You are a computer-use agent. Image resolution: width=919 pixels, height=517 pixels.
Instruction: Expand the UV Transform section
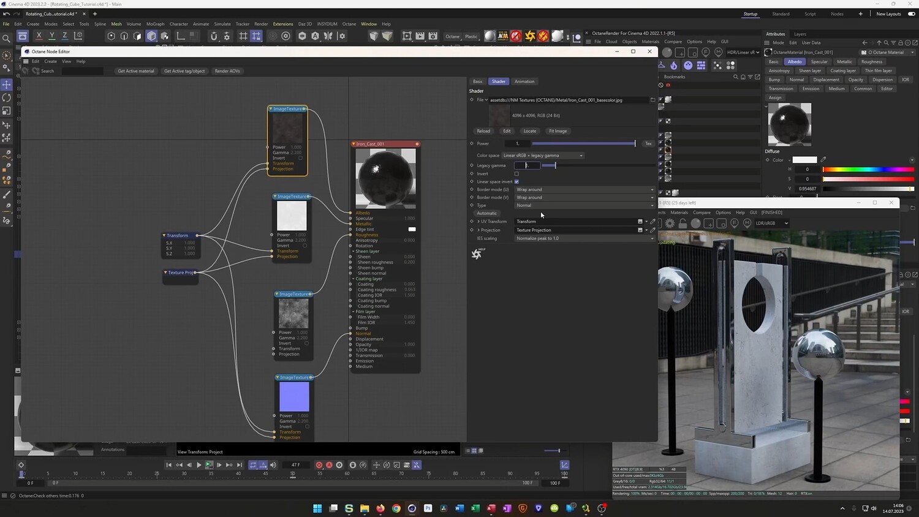(x=478, y=222)
